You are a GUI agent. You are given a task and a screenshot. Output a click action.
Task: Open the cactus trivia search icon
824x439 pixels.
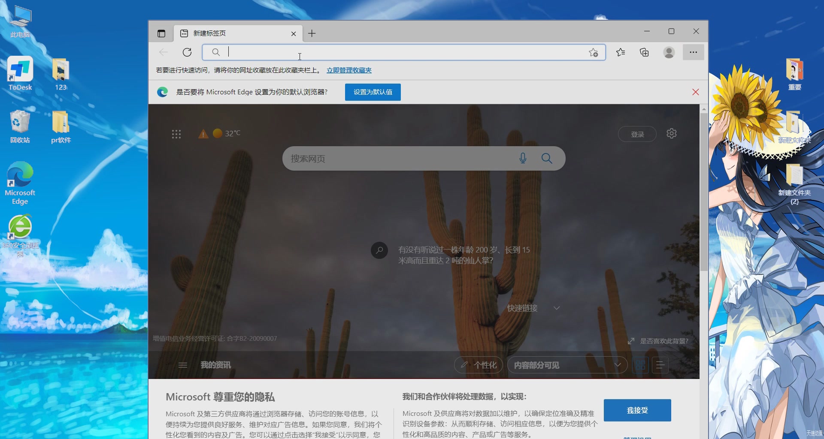click(x=379, y=250)
